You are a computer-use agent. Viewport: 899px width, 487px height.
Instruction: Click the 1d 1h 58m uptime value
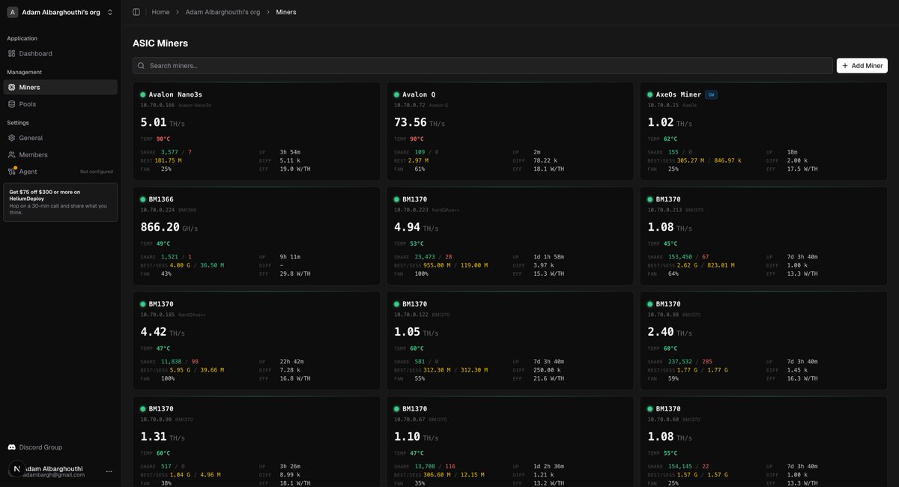click(x=549, y=257)
